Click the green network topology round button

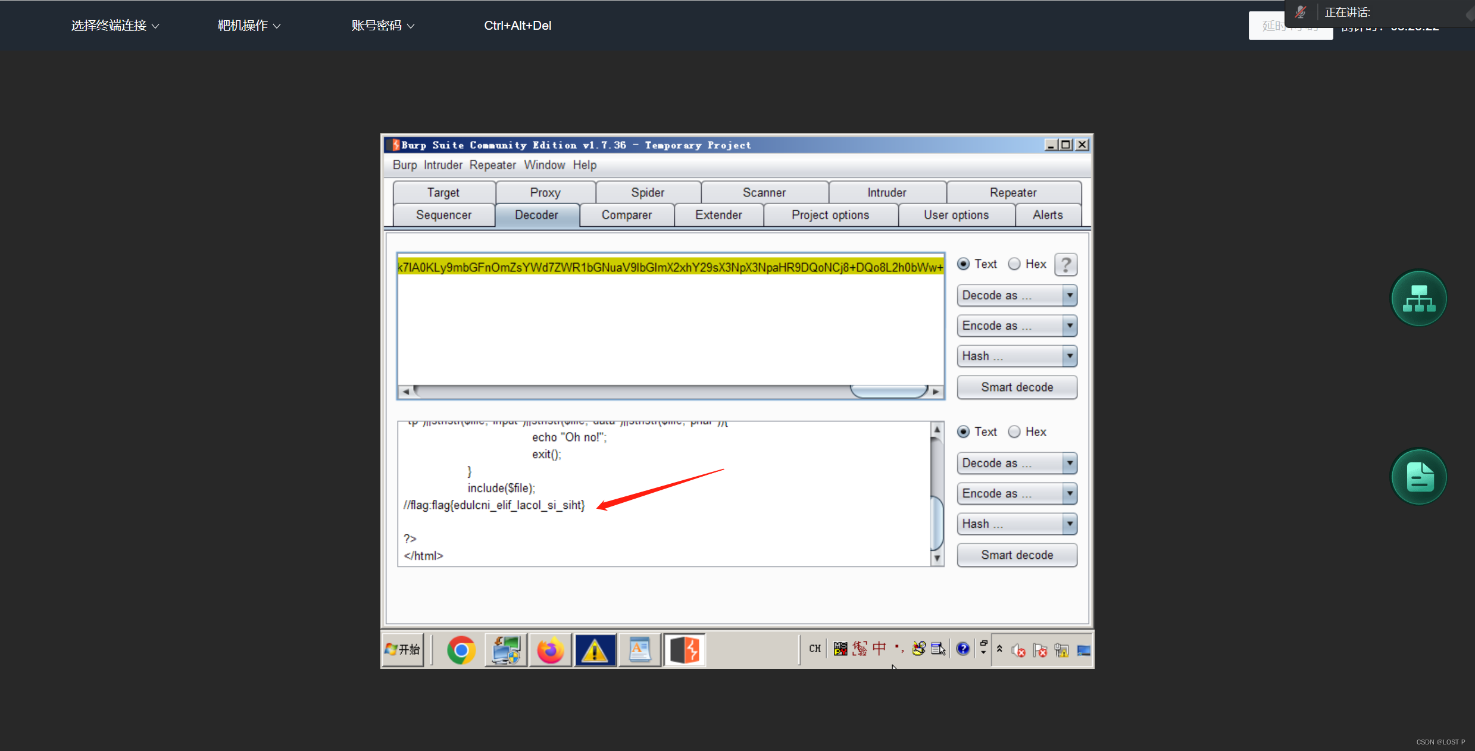1419,298
